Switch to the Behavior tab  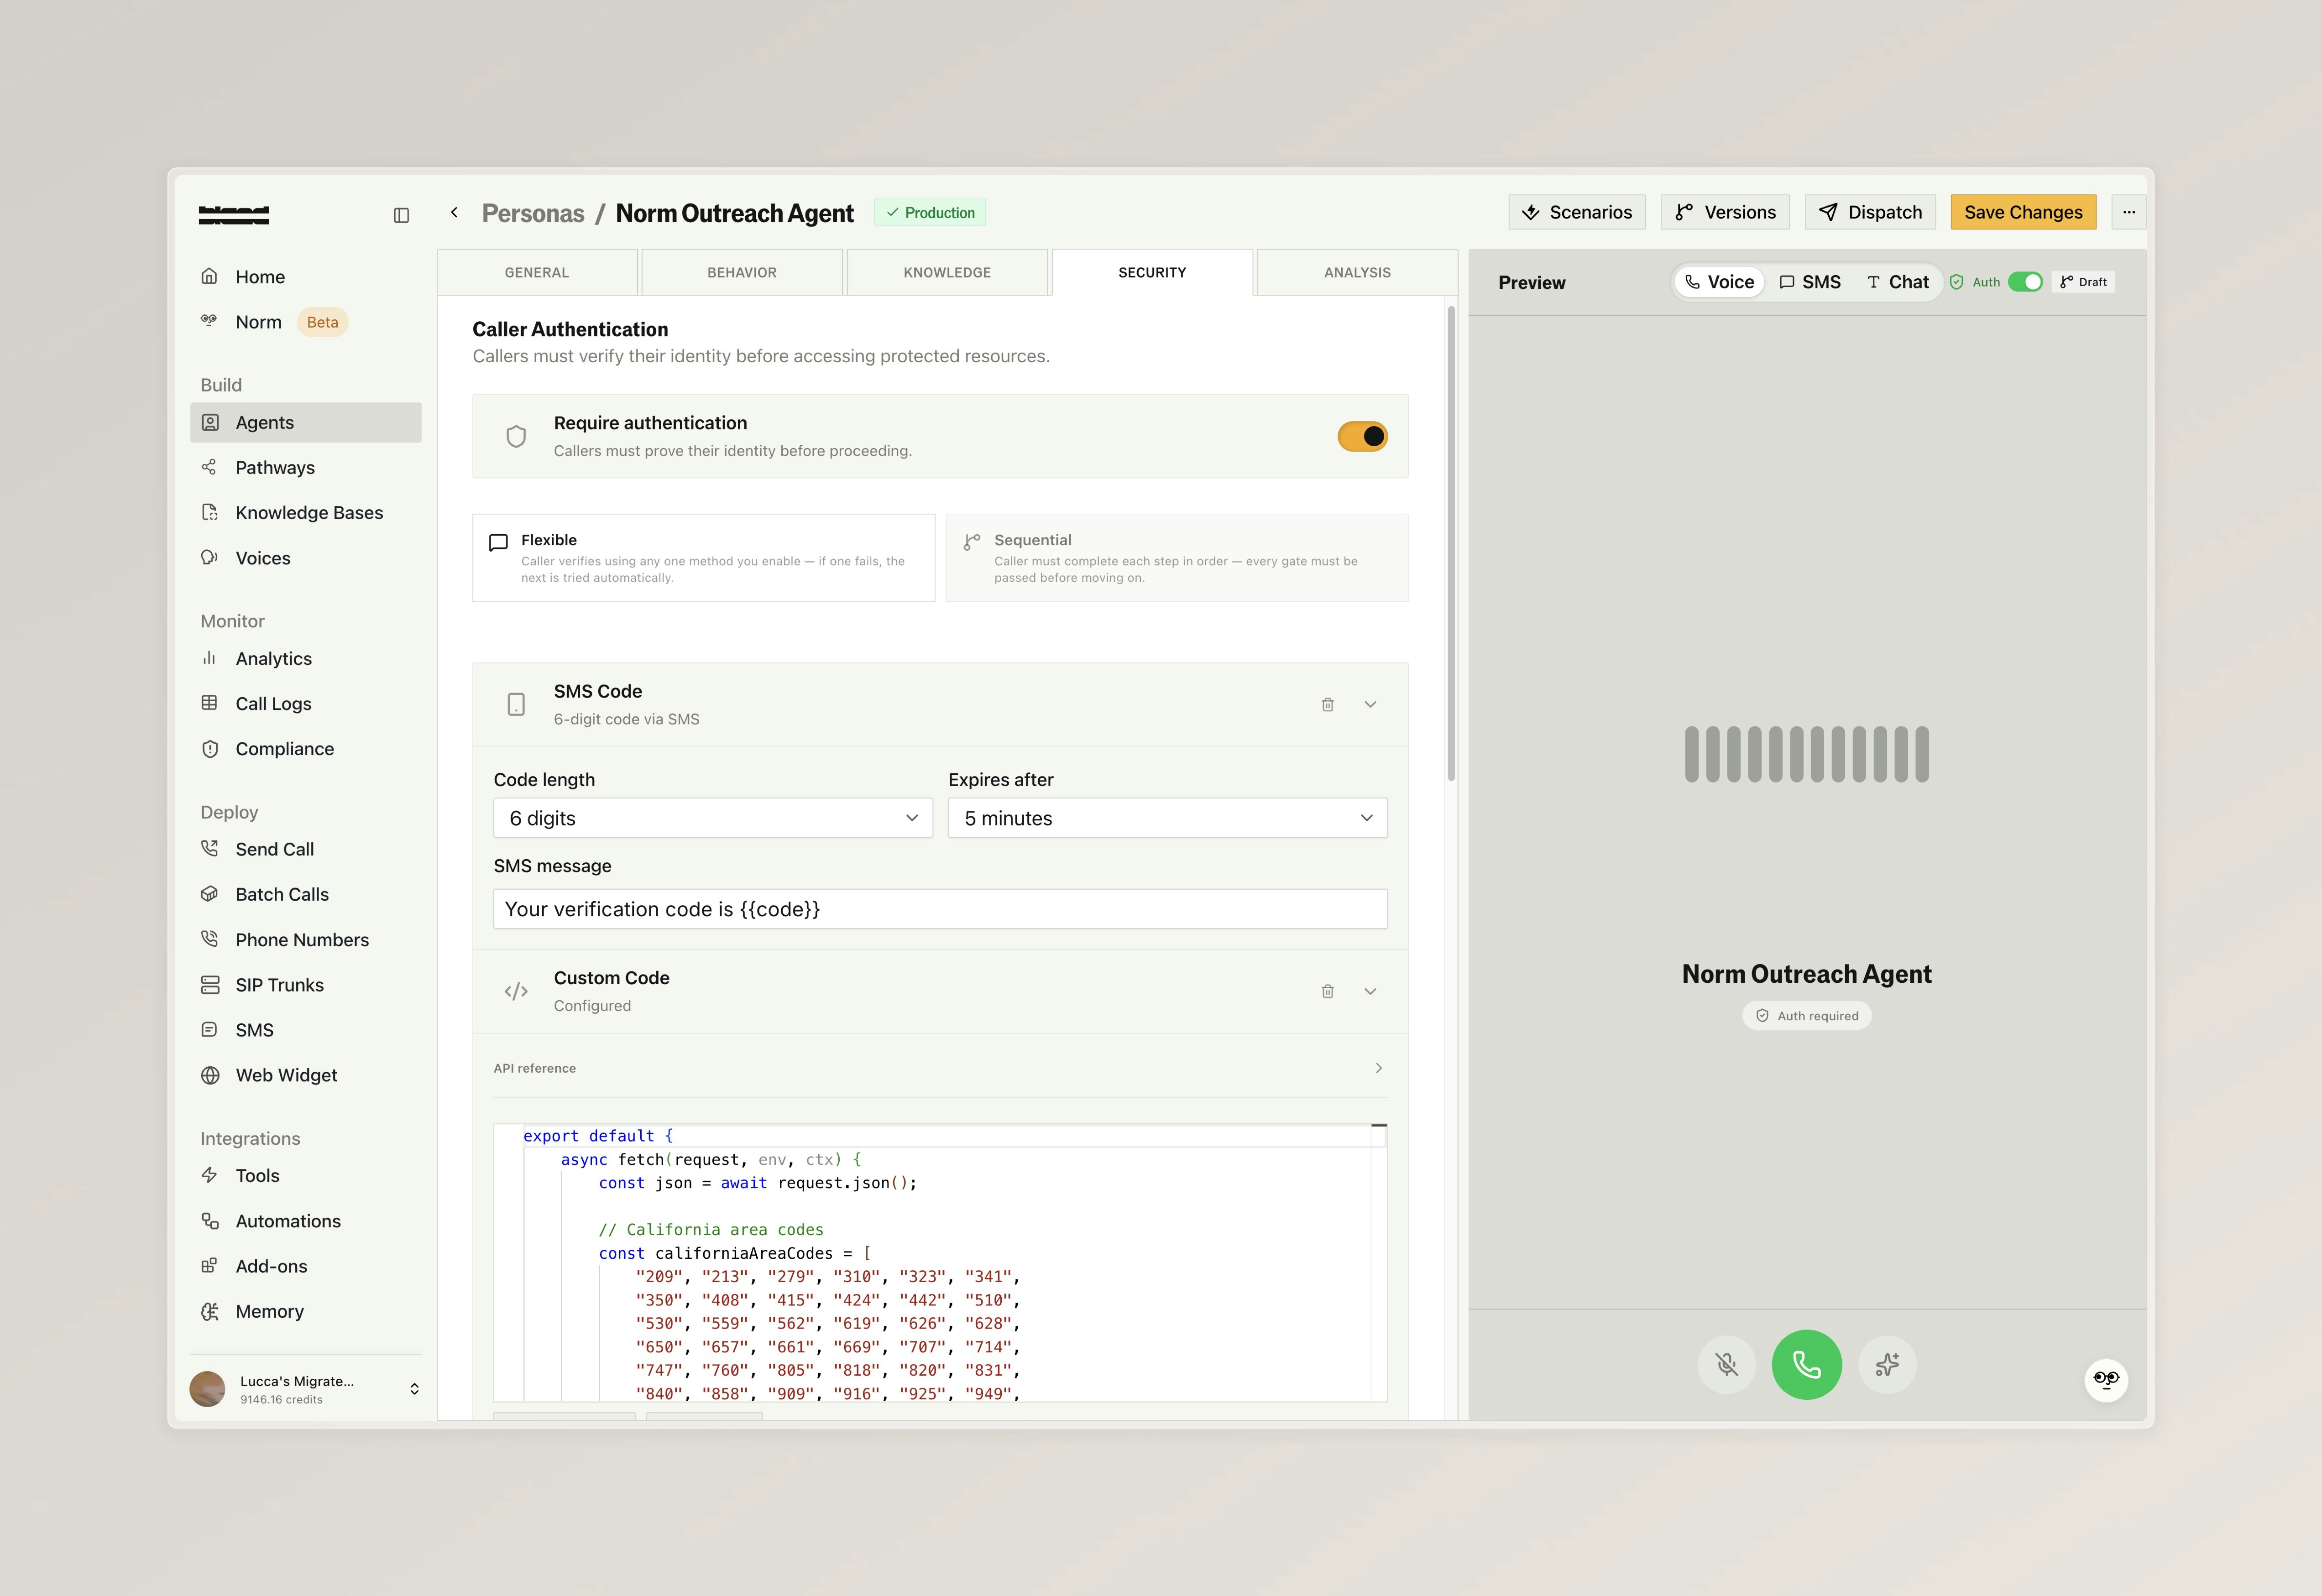pos(742,272)
